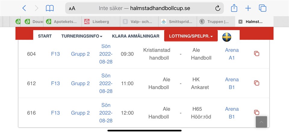This screenshot has width=289, height=134.
Task: Open the KLARA ANMÄLNINGAR menu item
Action: pyautogui.click(x=135, y=36)
